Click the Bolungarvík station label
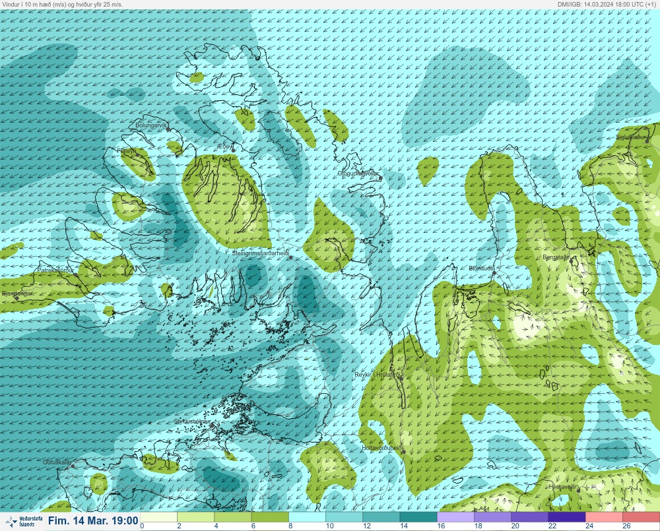Screen dimensions: 660x531 tap(152, 125)
